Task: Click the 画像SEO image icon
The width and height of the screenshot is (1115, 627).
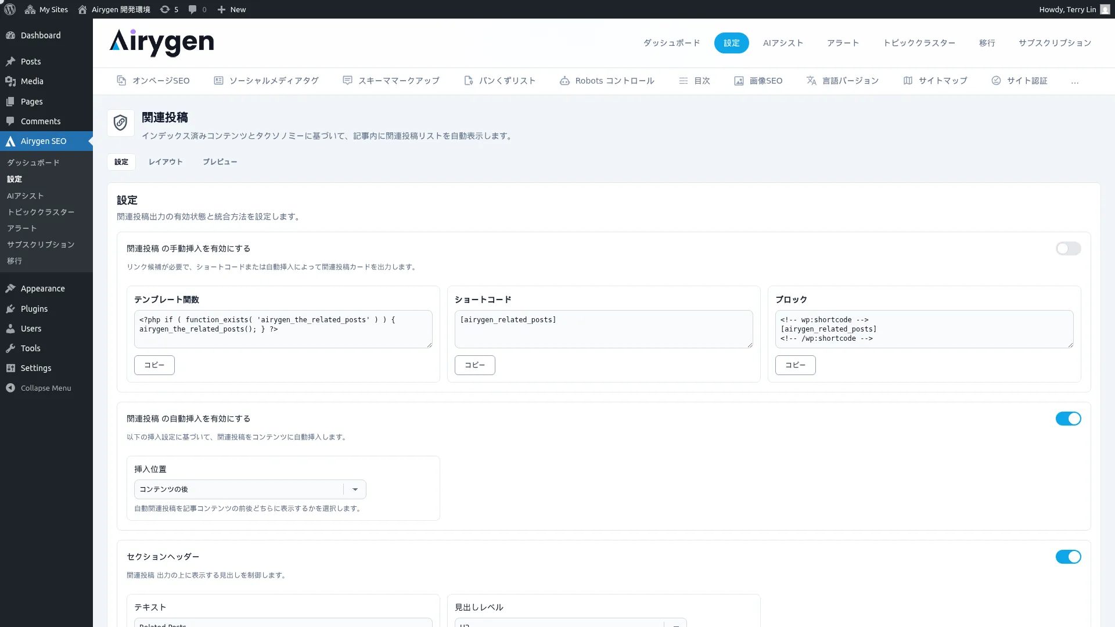Action: (x=739, y=81)
